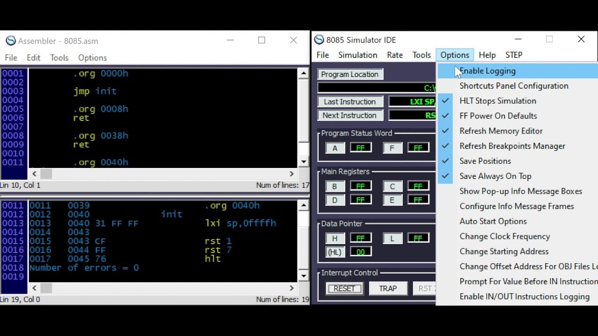Click 'Number of errors = 0' line
The image size is (598, 336).
click(x=84, y=267)
